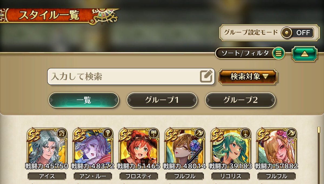
Task: Switch to the グループ1 tab
Action: tap(162, 100)
